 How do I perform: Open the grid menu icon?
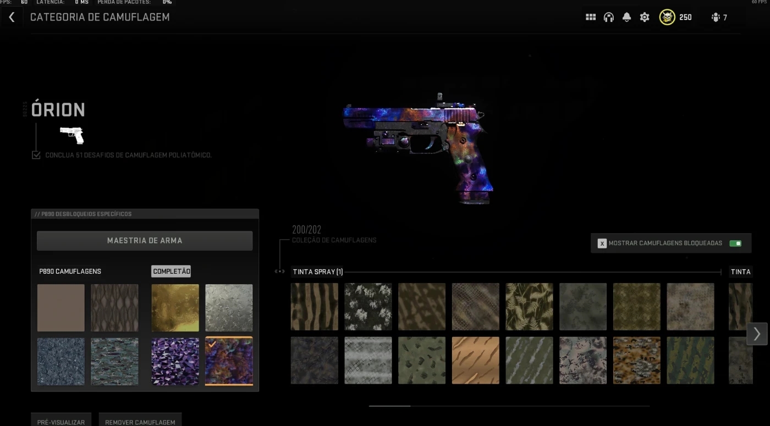coord(591,17)
